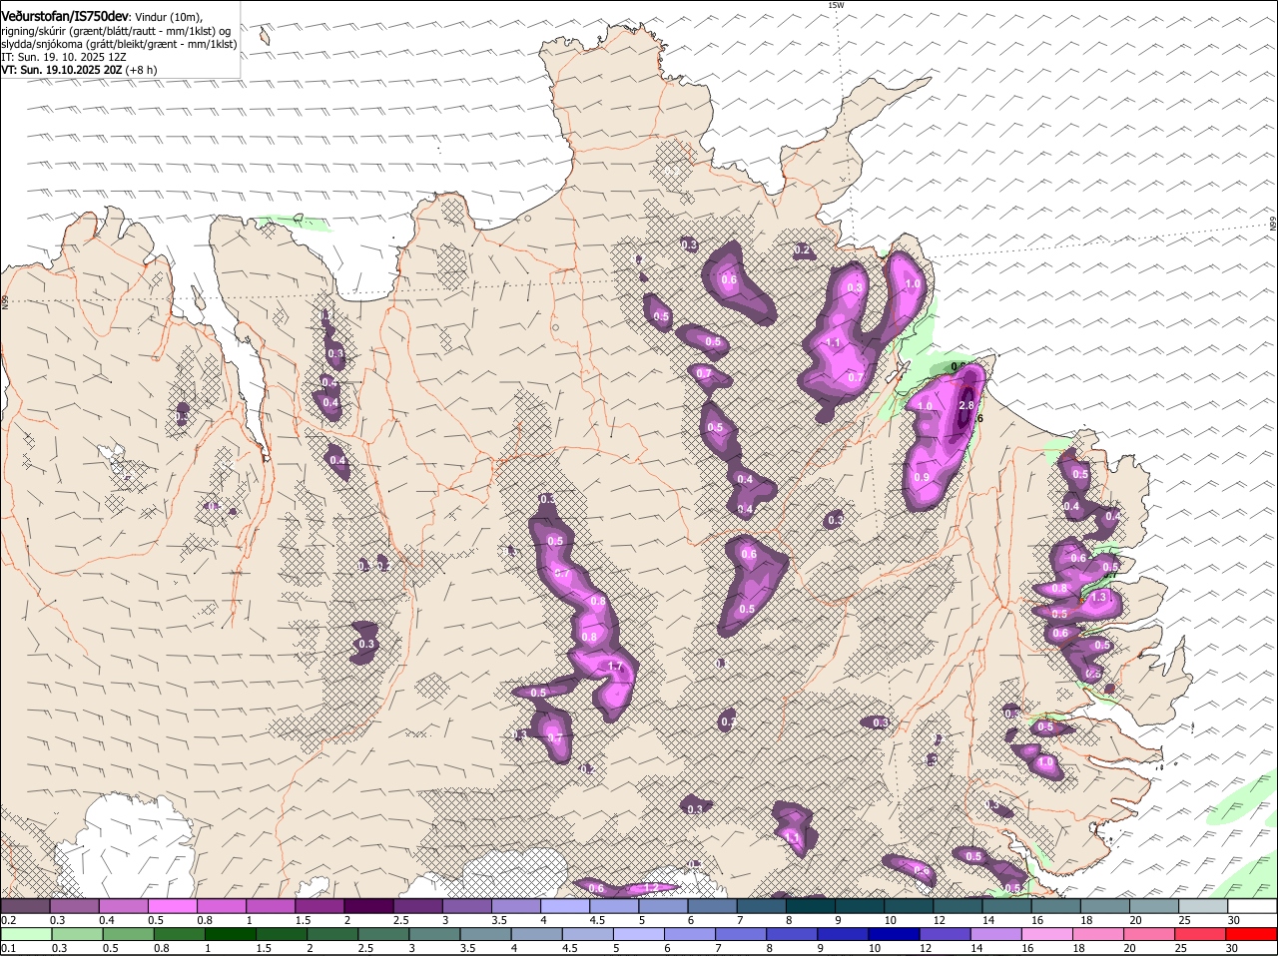Click the 4.5–5 swatch in the upper legend row
The image size is (1278, 956).
click(613, 906)
